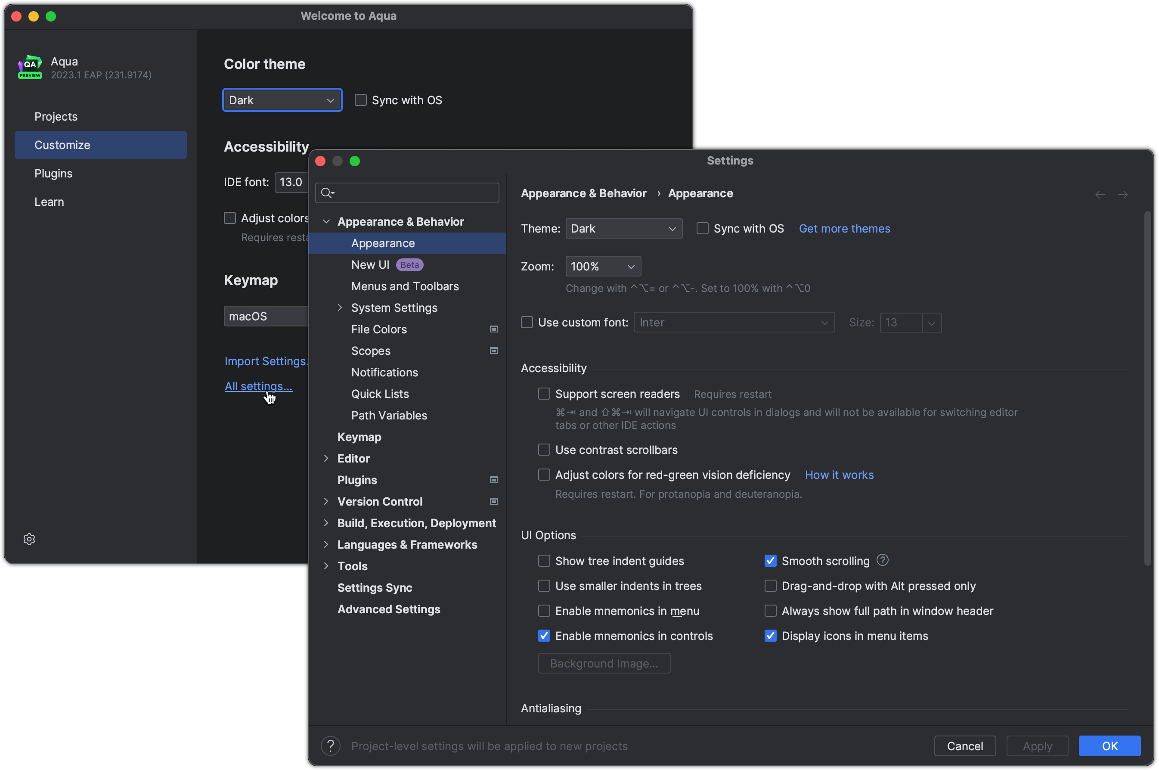Enable Show tree indent guides
The image size is (1159, 770).
tap(544, 561)
